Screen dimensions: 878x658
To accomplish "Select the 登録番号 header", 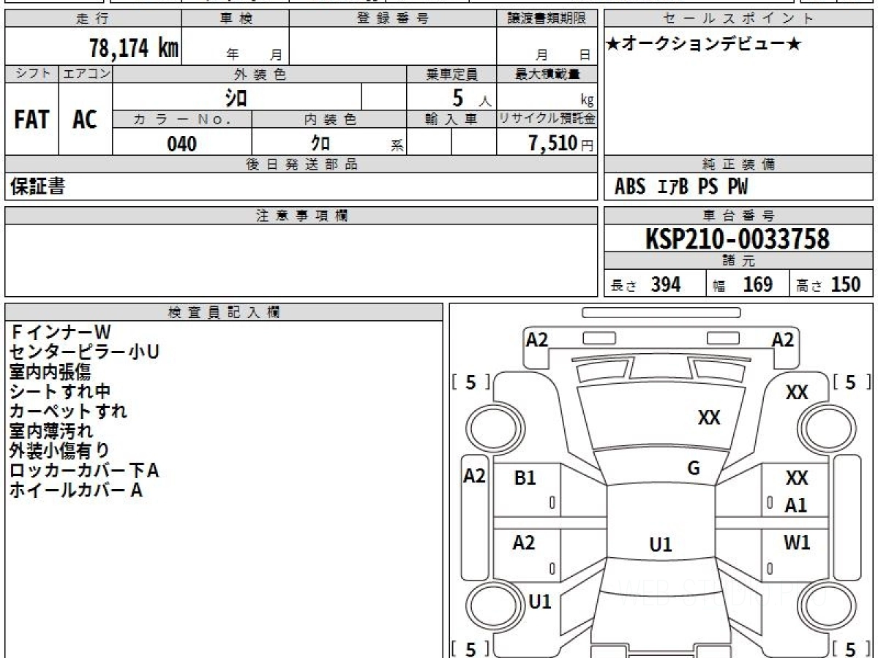I will [x=393, y=19].
